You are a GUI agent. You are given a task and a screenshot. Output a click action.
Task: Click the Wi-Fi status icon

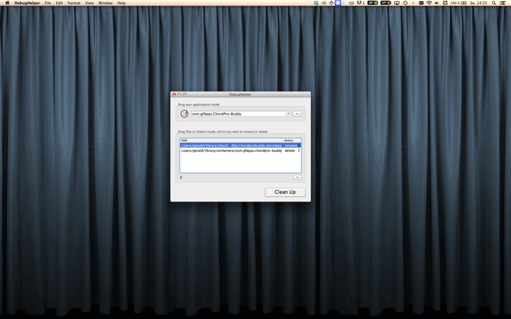pyautogui.click(x=429, y=3)
